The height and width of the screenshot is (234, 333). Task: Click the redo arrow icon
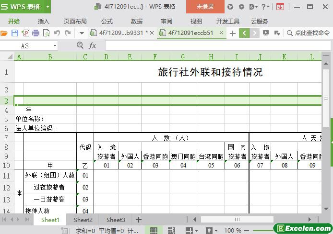68,33
